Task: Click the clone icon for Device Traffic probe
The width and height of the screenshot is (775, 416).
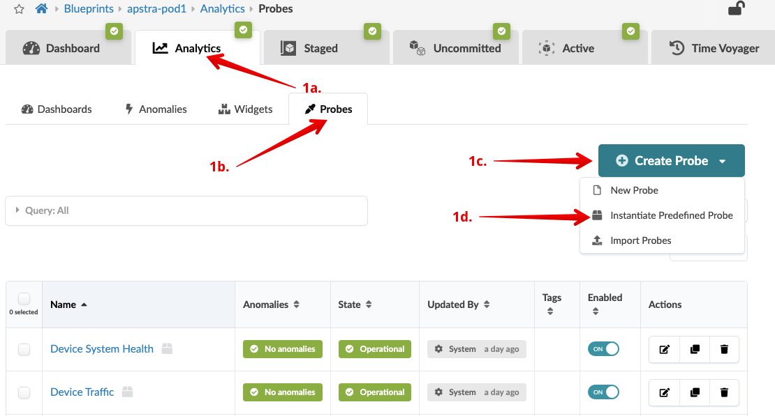Action: [x=694, y=392]
